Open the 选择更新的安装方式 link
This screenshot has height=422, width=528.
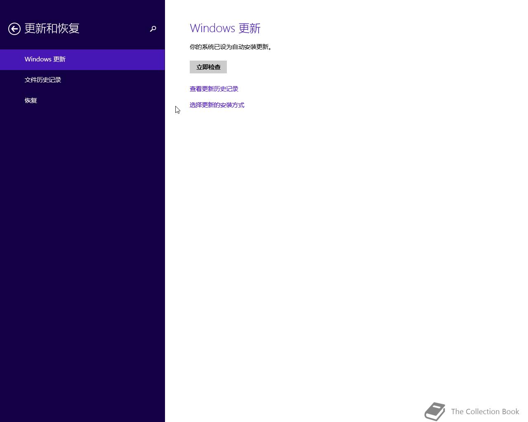pos(217,105)
